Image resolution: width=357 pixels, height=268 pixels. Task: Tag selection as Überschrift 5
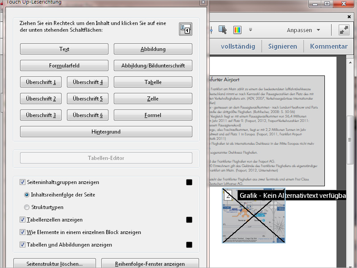click(87, 98)
